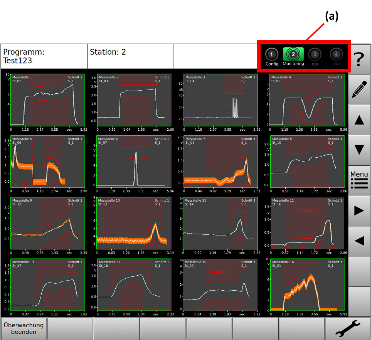The height and width of the screenshot is (340, 372).
Task: Click the Programm Test123 header field
Action: pos(44,56)
